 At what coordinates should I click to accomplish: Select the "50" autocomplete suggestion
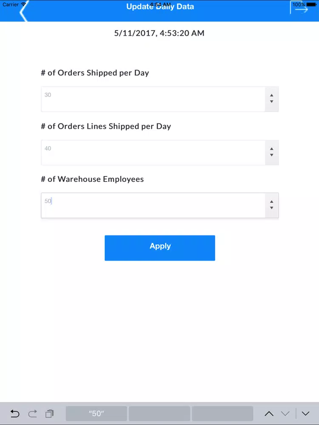pyautogui.click(x=97, y=414)
